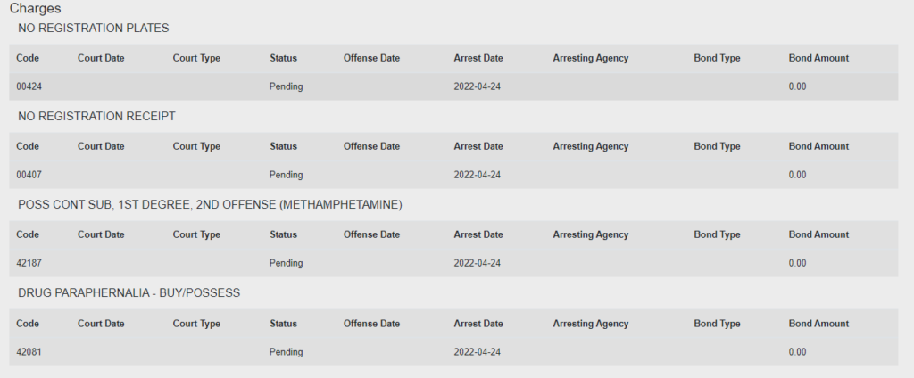
Task: Select the NO REGISTRATION PLATES charge title
Action: 93,28
